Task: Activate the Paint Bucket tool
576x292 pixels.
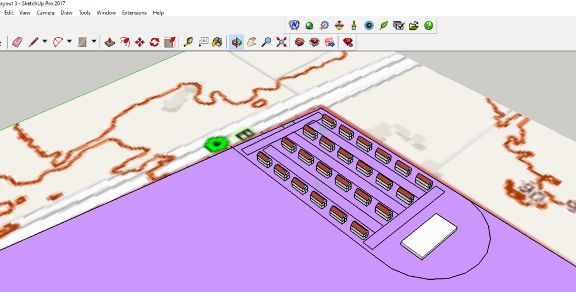Action: coord(217,42)
